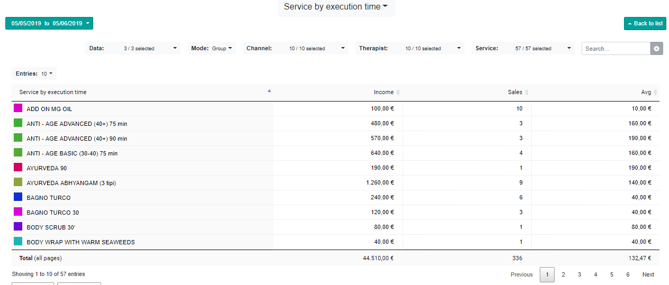The width and height of the screenshot is (669, 285).
Task: Sort by Sales column arrows
Action: coord(527,93)
